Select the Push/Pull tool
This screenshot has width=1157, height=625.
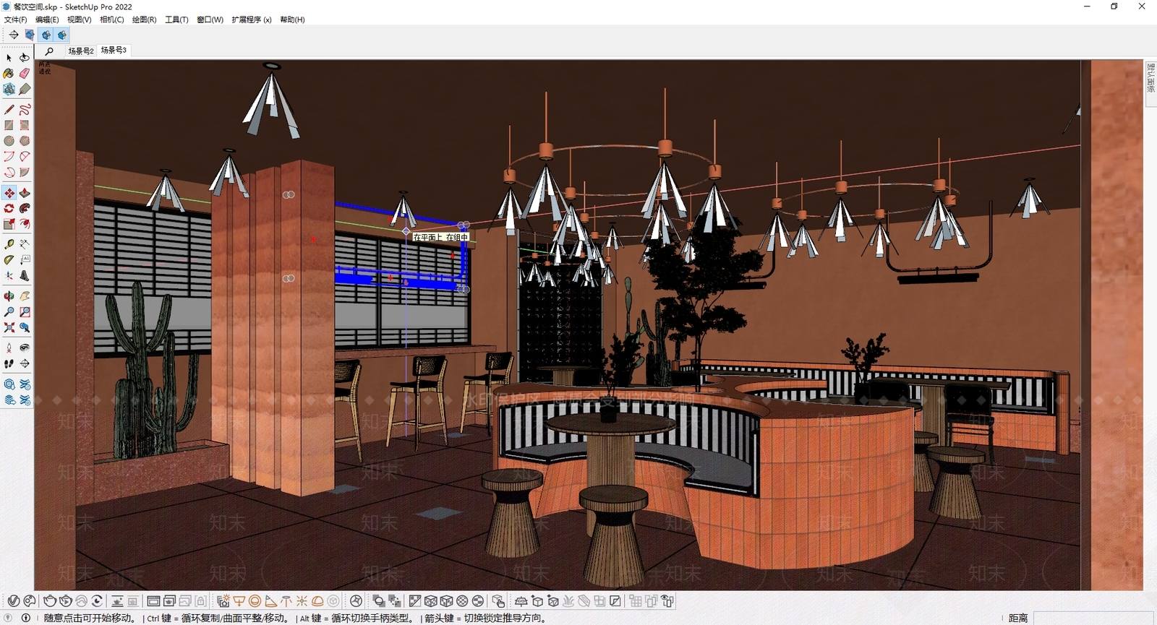click(25, 193)
